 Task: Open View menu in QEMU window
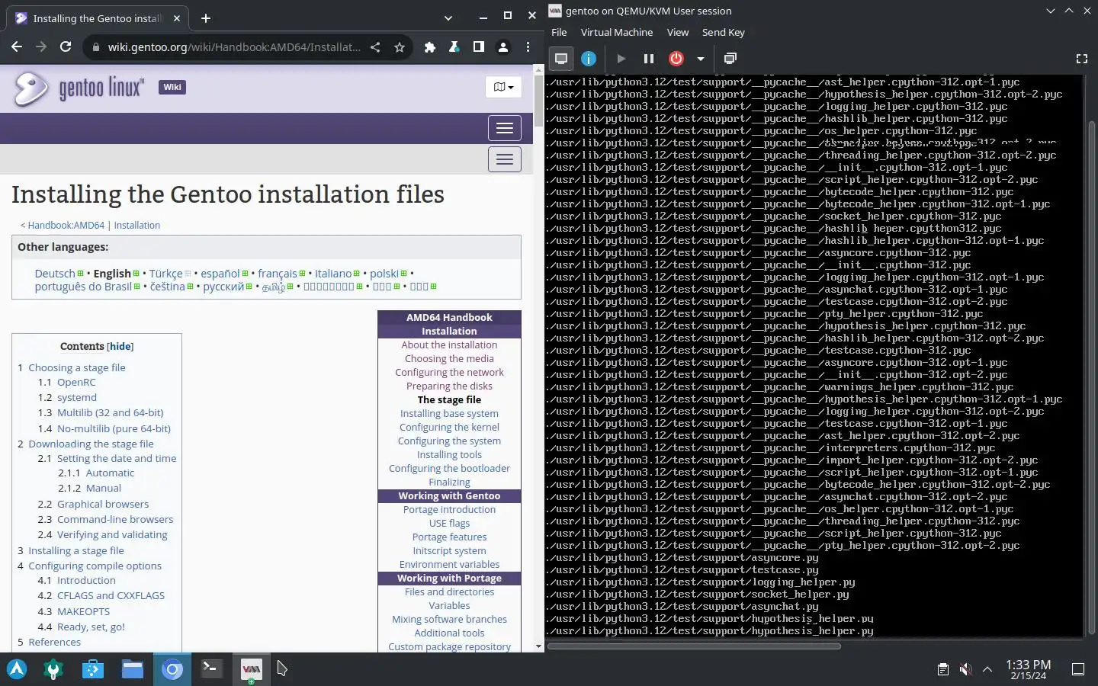[x=677, y=32]
